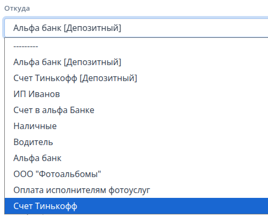The width and height of the screenshot is (268, 216).
Task: Choose the Tinkoff deposit account entry
Action: pos(136,78)
